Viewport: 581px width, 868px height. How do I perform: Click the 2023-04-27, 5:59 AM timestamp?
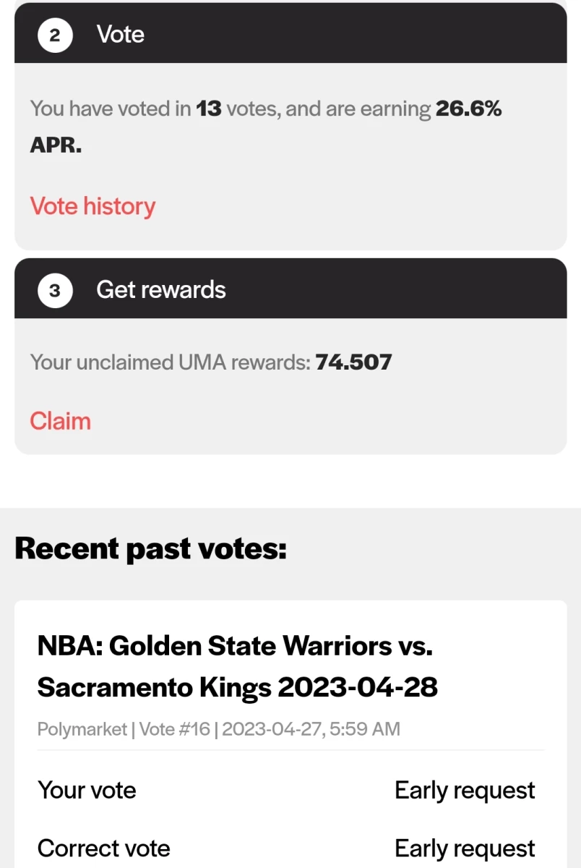pos(311,729)
